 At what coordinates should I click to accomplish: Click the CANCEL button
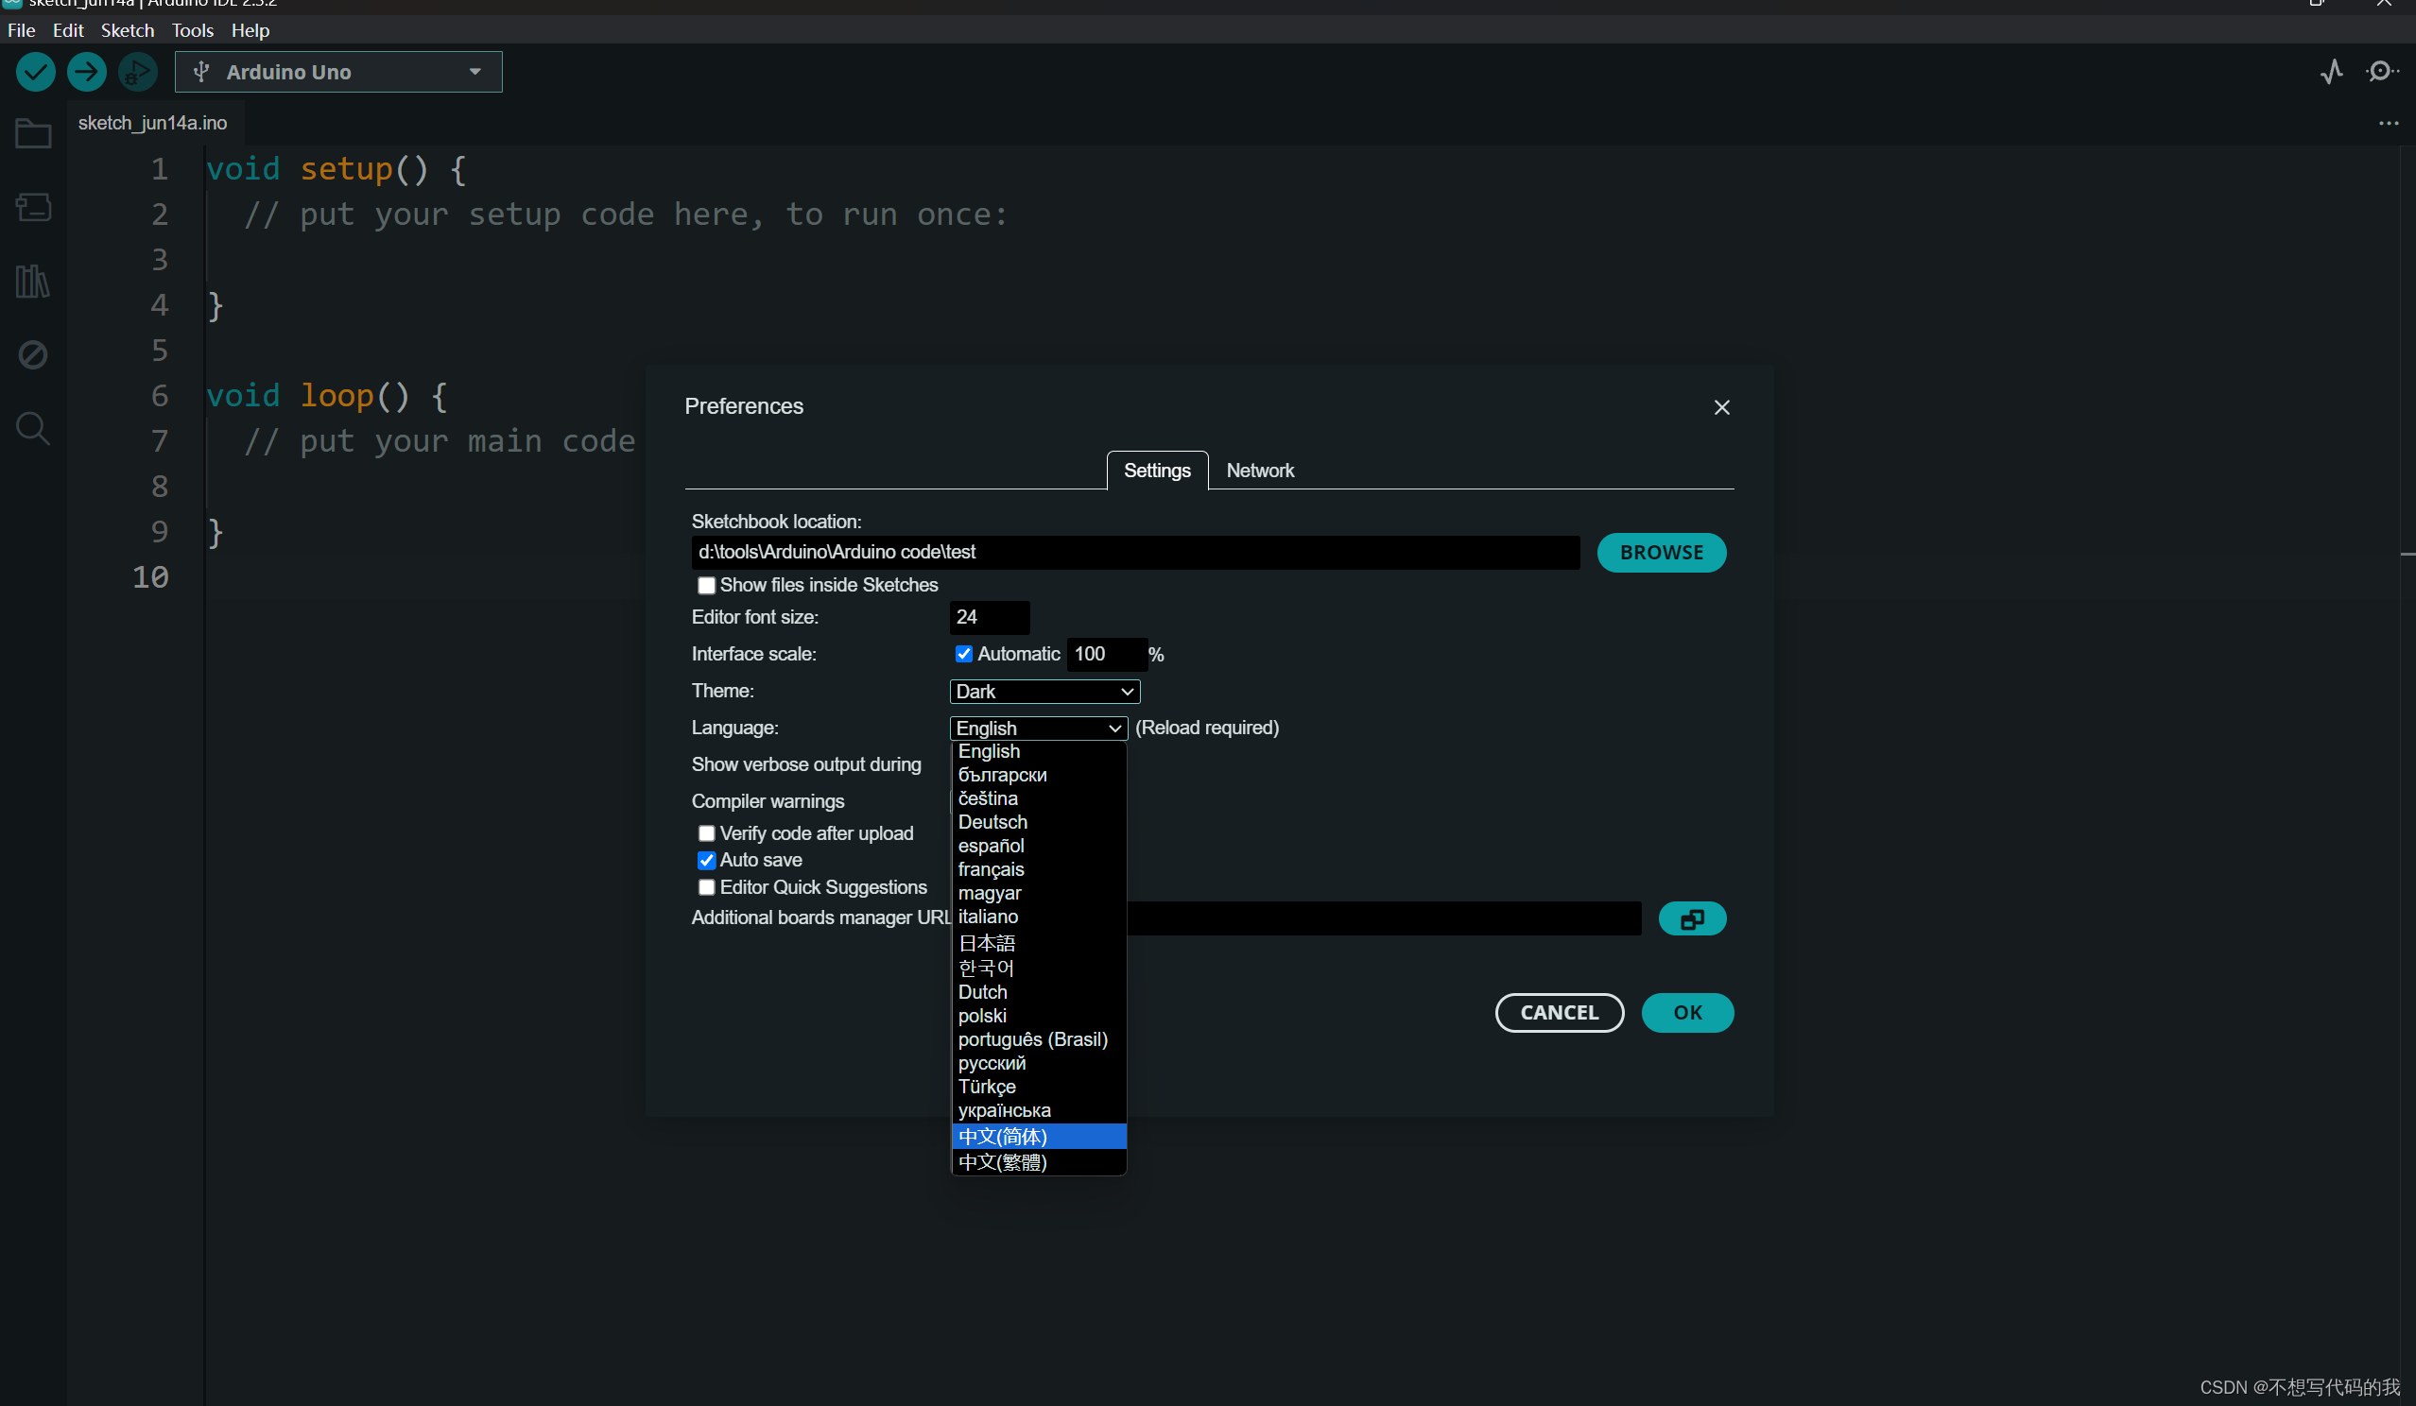(x=1559, y=1013)
